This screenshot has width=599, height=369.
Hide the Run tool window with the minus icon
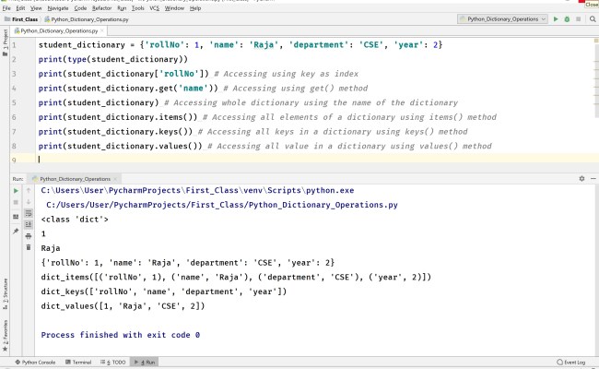click(x=593, y=179)
